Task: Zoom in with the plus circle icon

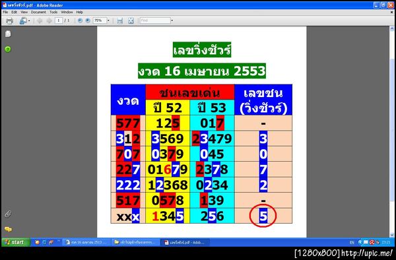Action: tap(87, 20)
